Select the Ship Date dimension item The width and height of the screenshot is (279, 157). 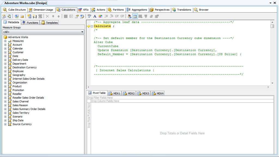coord(18,121)
